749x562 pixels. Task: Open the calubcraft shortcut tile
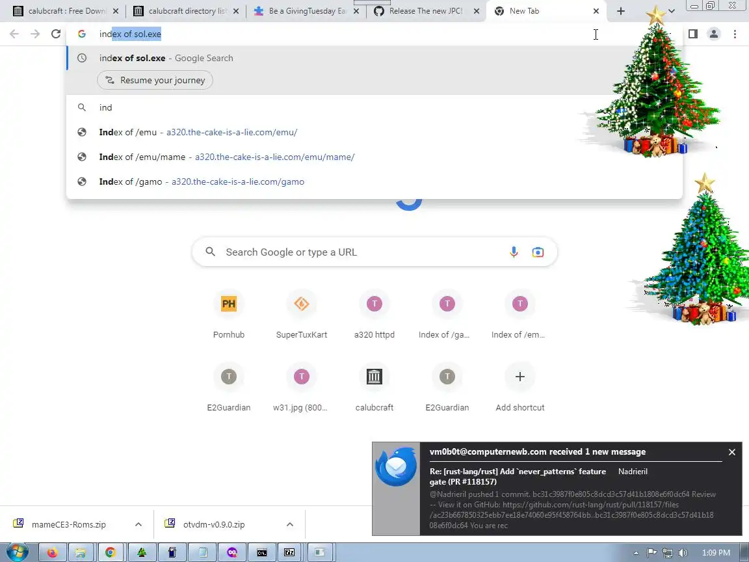(x=374, y=386)
